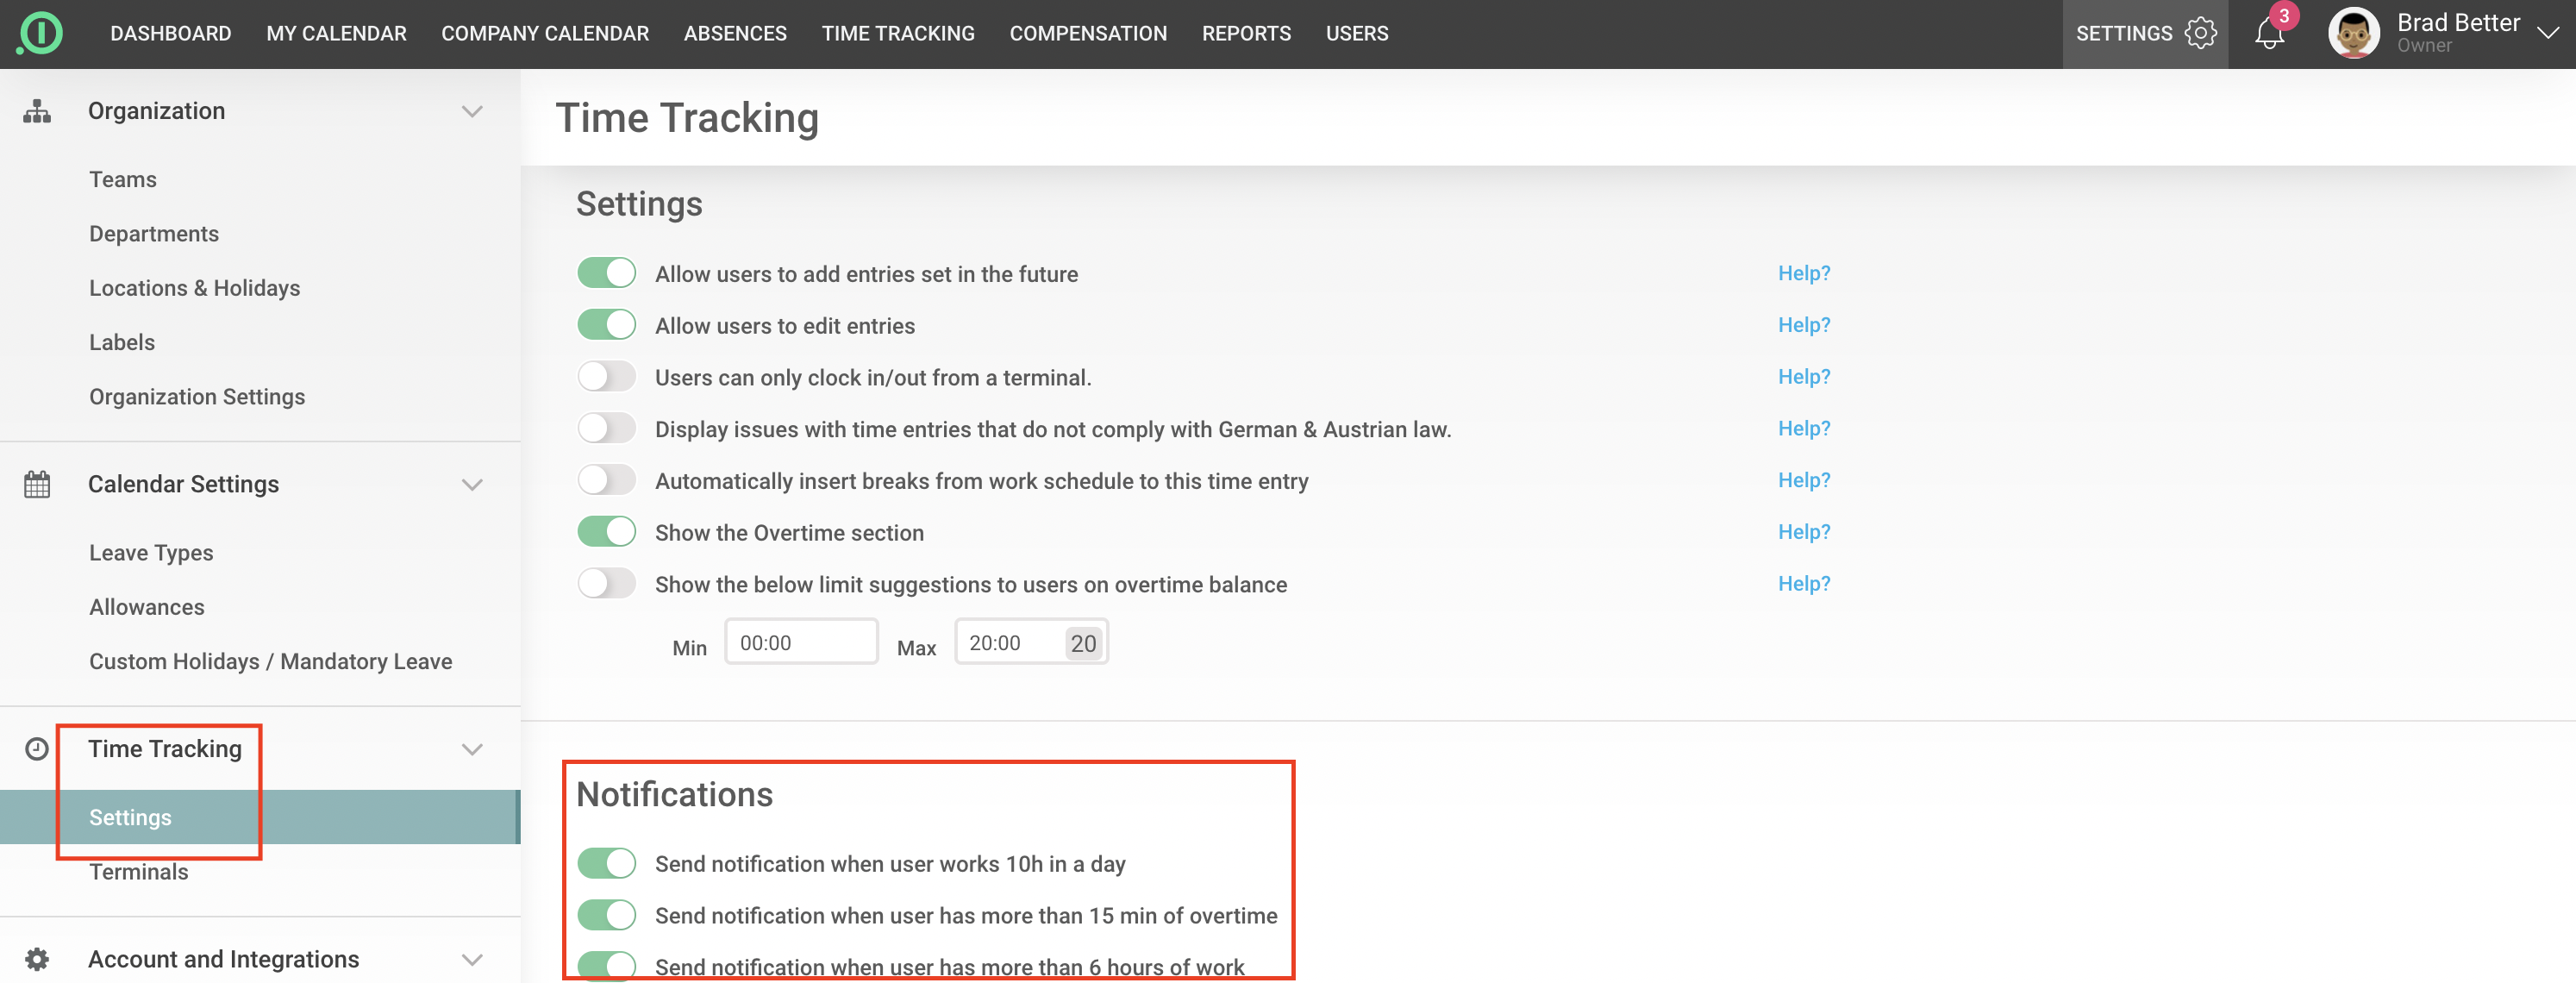Click the Calendar Settings calendar icon

[37, 484]
